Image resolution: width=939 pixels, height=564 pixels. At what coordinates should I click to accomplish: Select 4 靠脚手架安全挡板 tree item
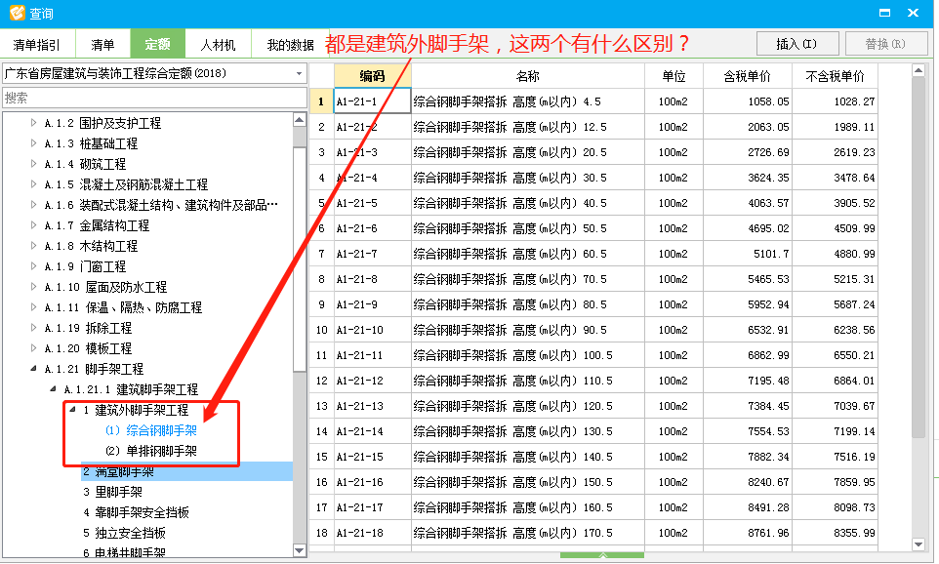click(136, 512)
